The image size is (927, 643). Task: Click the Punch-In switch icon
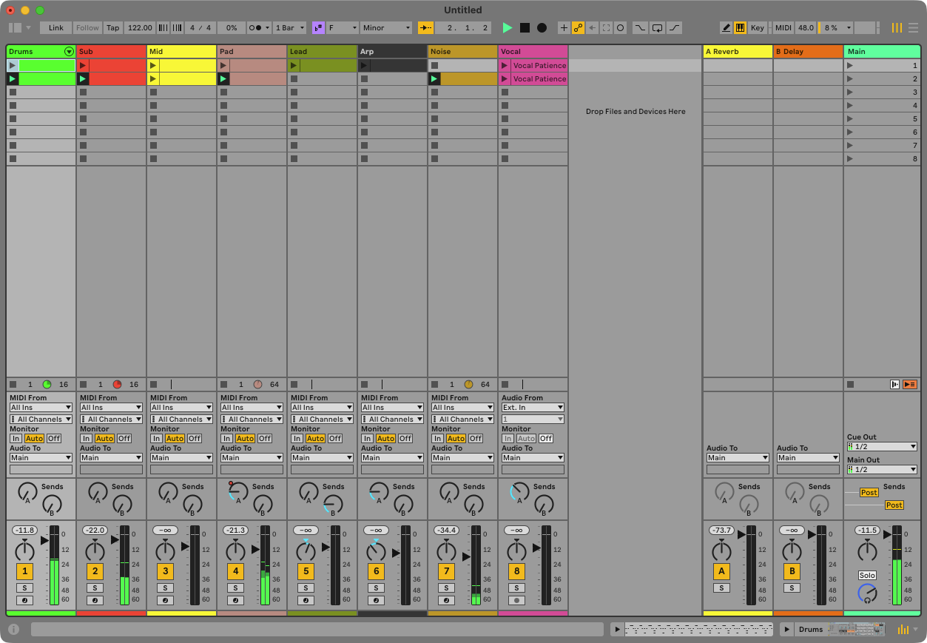640,27
